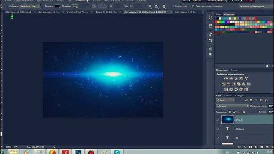Open the status bar info arrow menu
The image size is (274, 154).
point(54,147)
